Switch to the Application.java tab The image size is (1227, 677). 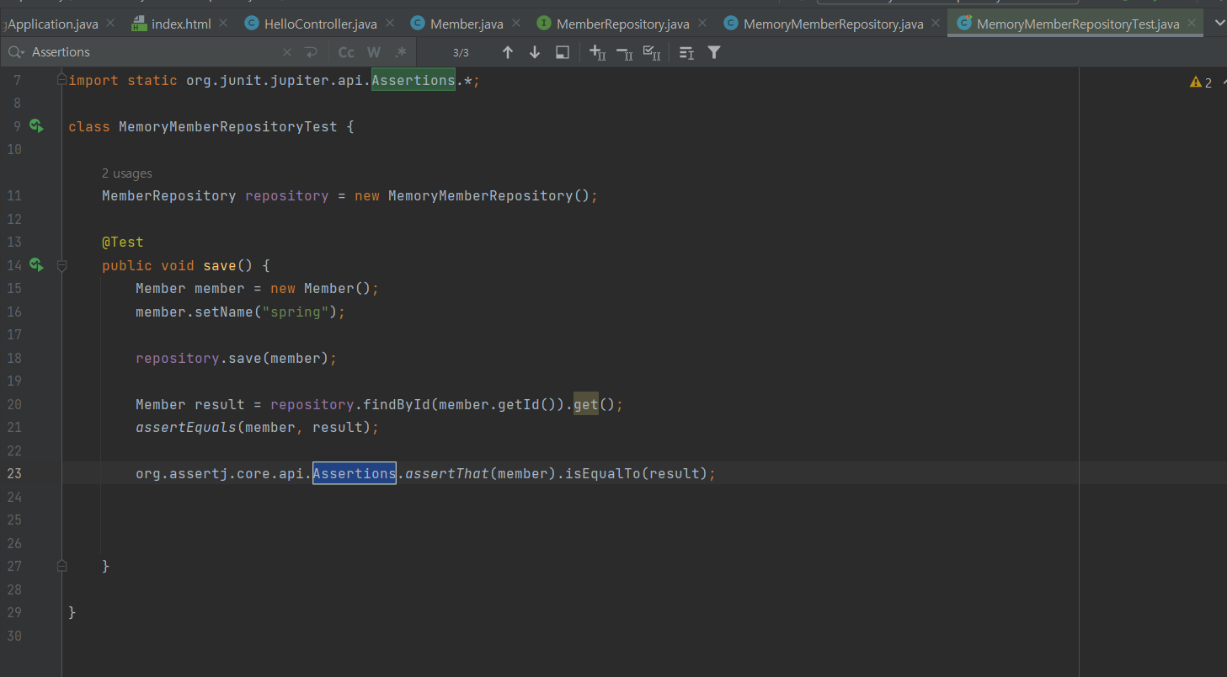point(52,24)
